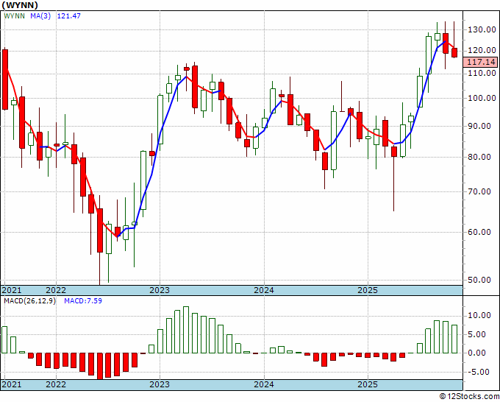Click 2025 on the MACD panel time axis

(x=368, y=384)
